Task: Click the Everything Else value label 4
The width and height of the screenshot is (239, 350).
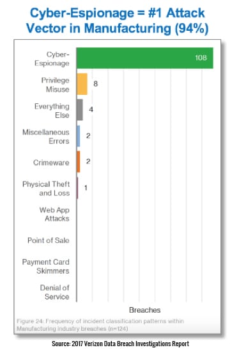Action: click(91, 110)
